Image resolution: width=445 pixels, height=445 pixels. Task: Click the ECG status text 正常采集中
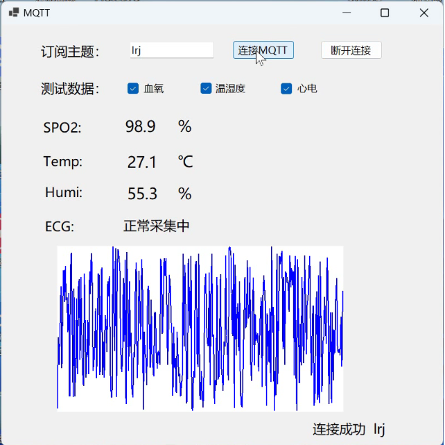156,226
